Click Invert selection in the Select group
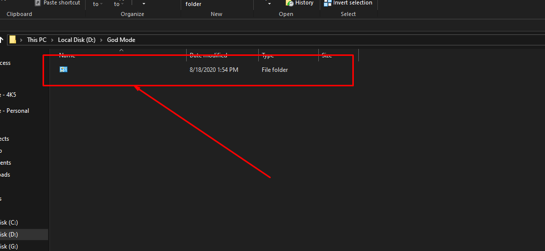The height and width of the screenshot is (251, 545). coord(348,3)
